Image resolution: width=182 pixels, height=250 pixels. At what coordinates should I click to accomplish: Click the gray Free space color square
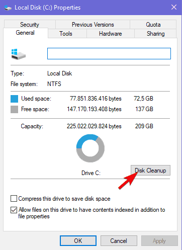click(x=14, y=109)
